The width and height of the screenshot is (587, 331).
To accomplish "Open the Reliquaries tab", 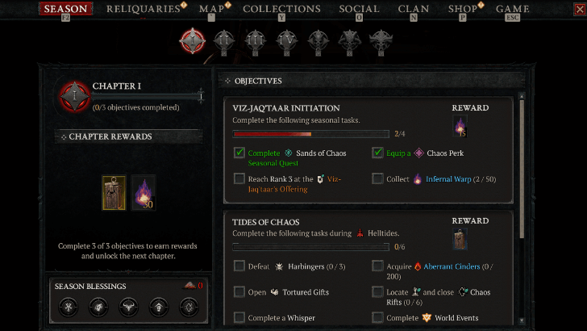I will pos(144,10).
